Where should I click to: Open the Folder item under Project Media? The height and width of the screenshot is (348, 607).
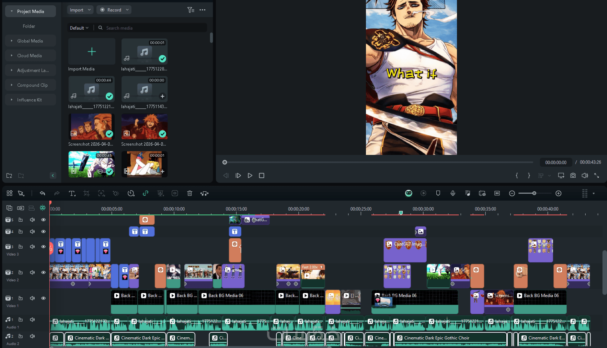[29, 26]
